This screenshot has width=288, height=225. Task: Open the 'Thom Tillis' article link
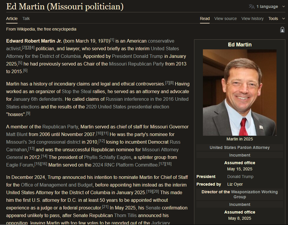[x=125, y=216]
